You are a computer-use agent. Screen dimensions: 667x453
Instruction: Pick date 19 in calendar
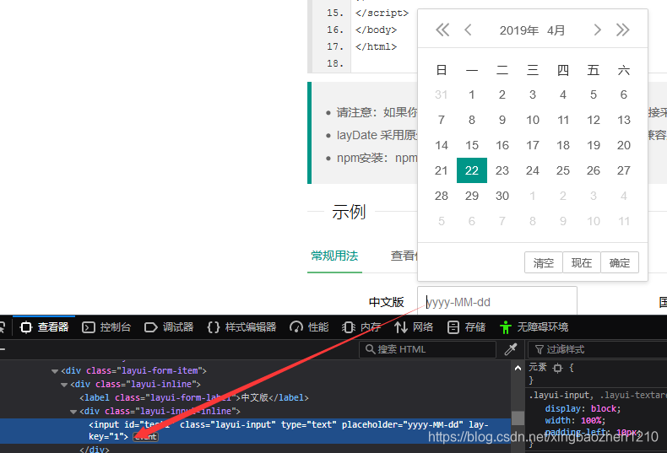tap(594, 145)
